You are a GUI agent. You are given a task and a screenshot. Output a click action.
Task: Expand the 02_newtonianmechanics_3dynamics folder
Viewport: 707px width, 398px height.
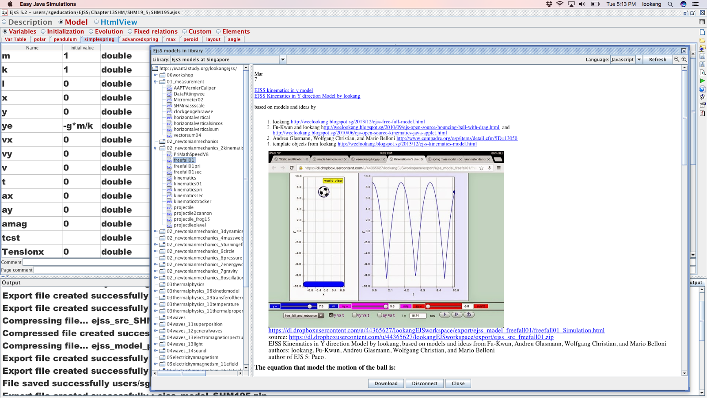(156, 231)
